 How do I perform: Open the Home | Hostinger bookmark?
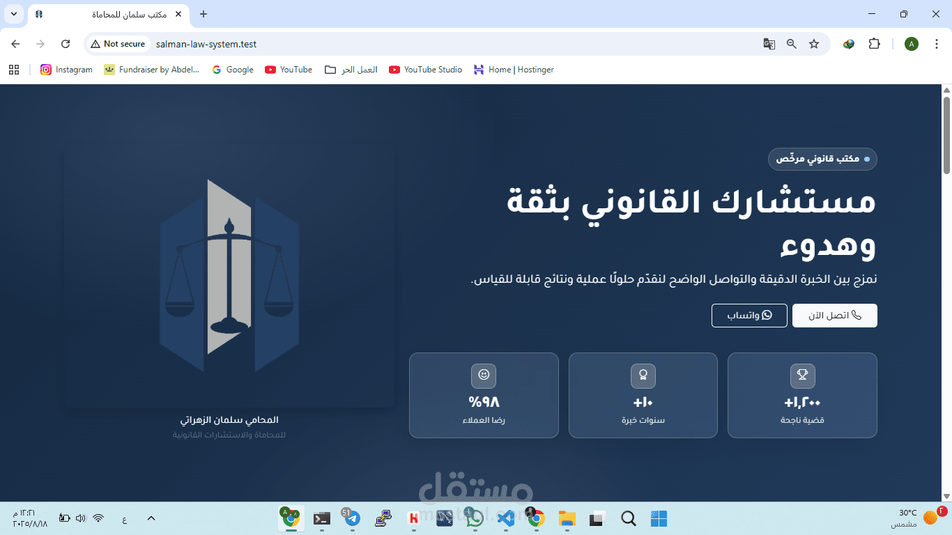click(514, 70)
